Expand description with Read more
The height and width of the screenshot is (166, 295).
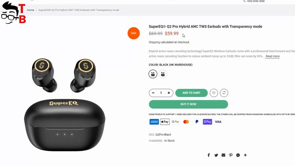pyautogui.click(x=273, y=56)
